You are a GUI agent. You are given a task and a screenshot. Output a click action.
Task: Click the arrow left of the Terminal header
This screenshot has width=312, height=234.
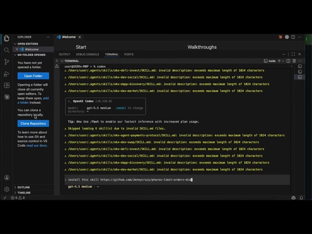click(x=57, y=61)
